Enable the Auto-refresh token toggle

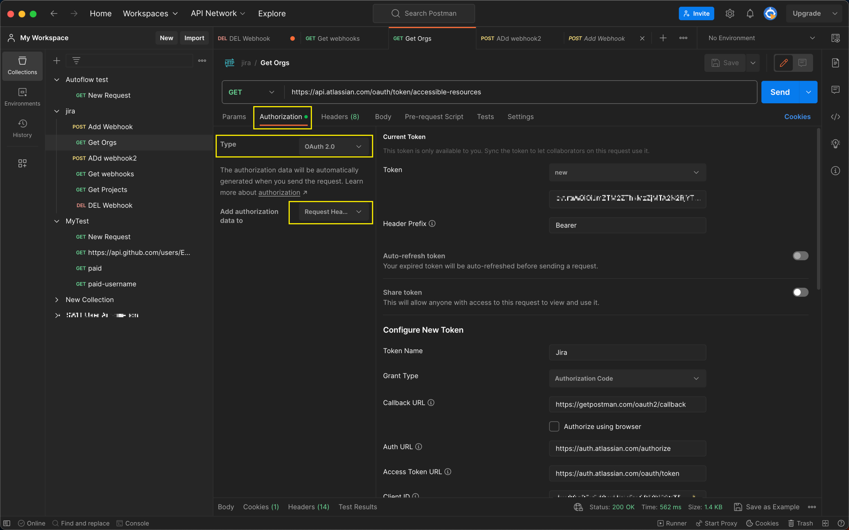pyautogui.click(x=800, y=256)
